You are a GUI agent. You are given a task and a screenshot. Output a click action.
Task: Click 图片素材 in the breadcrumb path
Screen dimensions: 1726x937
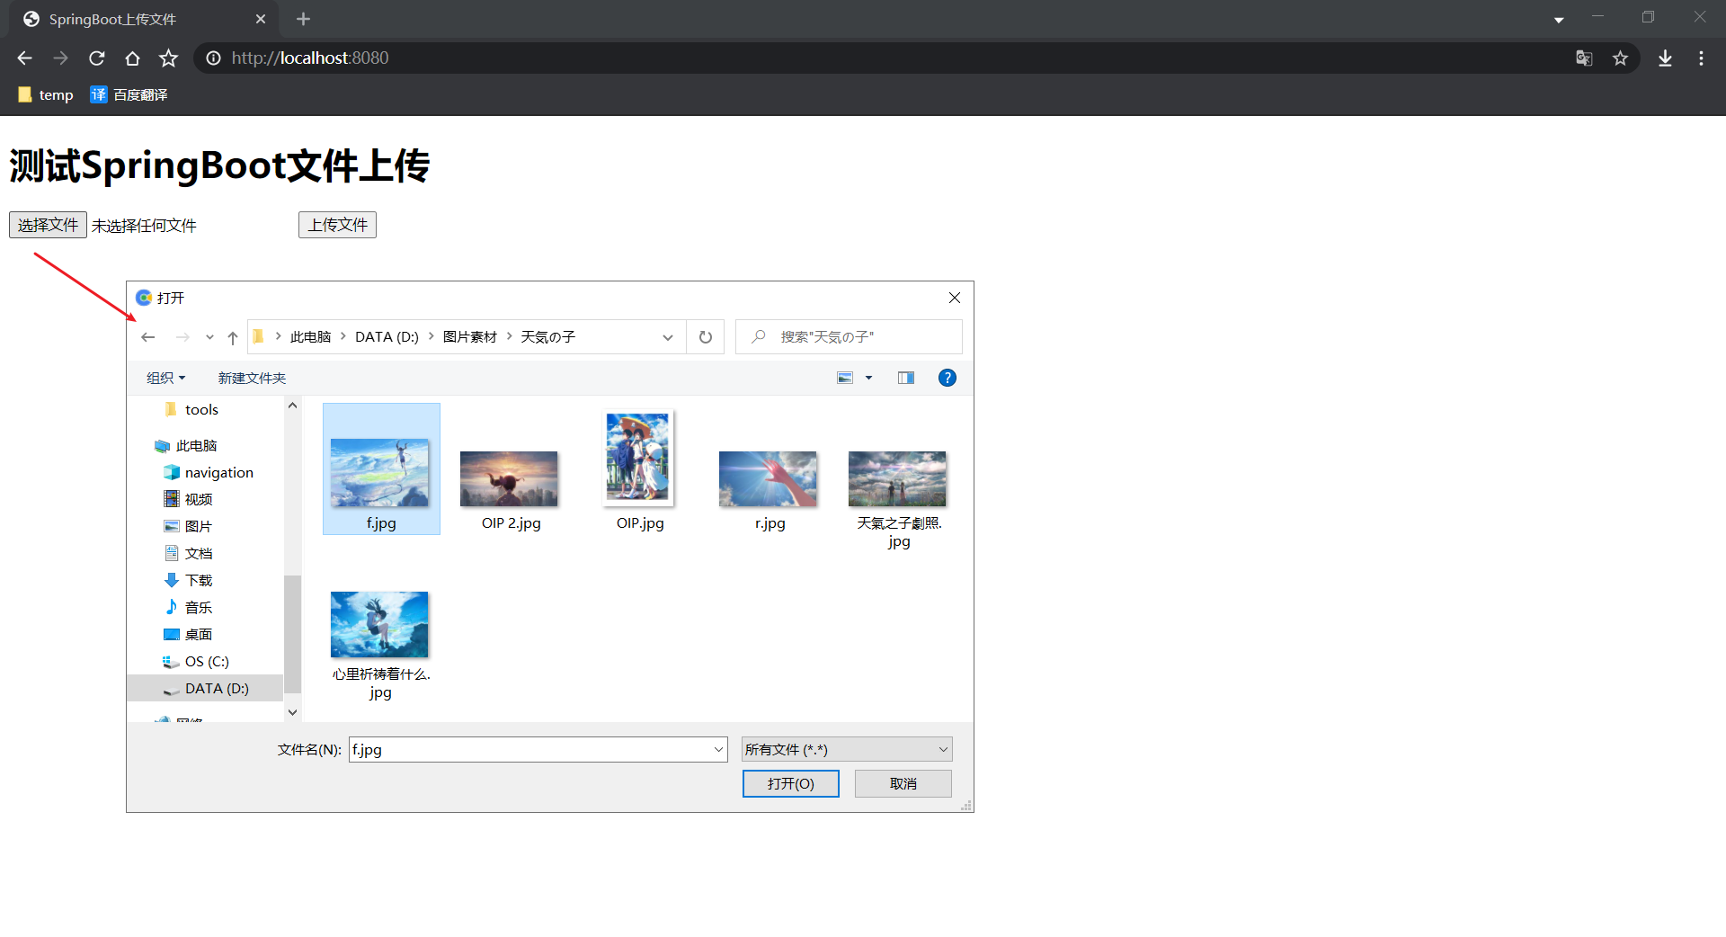[470, 337]
